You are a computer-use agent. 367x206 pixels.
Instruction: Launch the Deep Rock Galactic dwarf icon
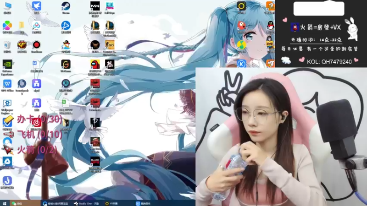95,142
